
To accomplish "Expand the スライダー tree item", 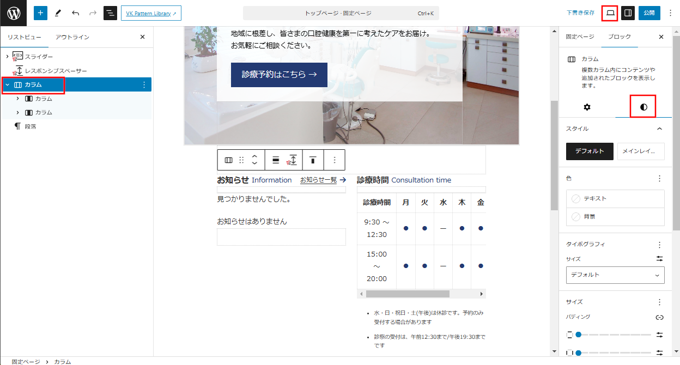I will click(7, 57).
